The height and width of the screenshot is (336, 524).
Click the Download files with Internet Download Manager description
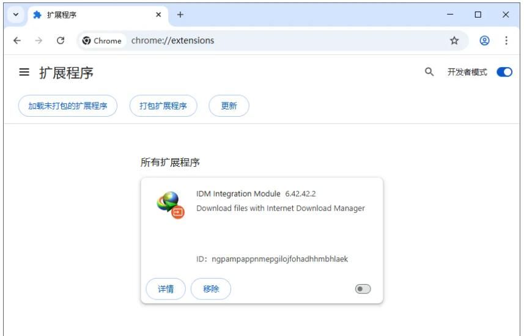(281, 208)
